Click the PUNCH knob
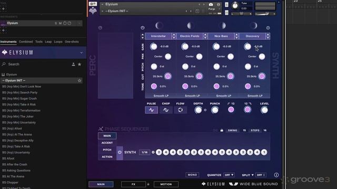 [215, 110]
